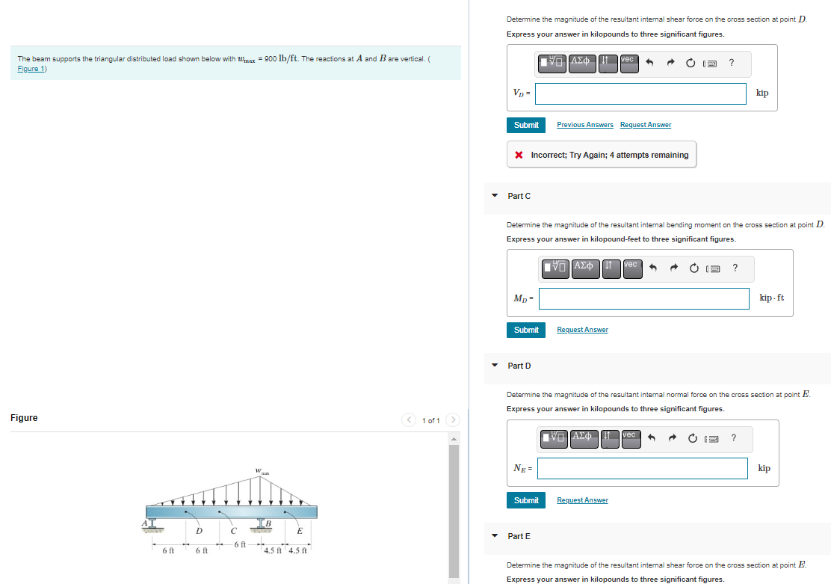
Task: Click Request Answer under Part D
Action: coord(582,500)
